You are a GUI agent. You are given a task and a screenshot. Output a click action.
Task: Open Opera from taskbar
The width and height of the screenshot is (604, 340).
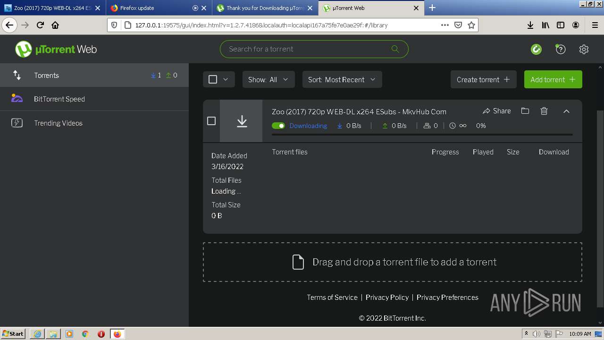click(101, 334)
